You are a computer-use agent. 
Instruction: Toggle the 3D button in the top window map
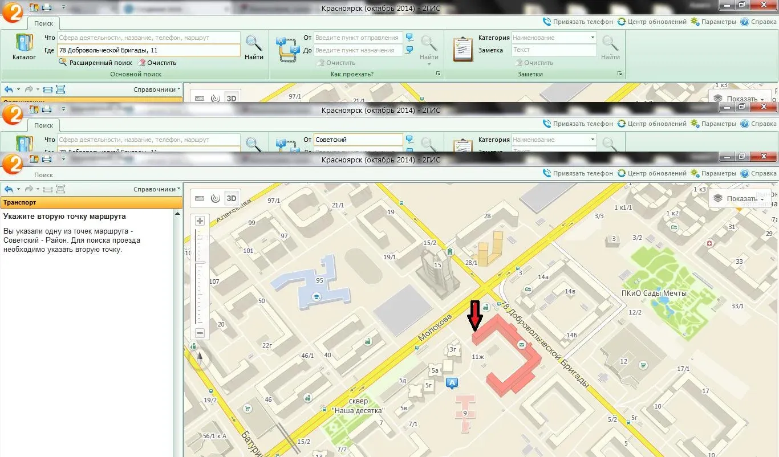coord(231,98)
